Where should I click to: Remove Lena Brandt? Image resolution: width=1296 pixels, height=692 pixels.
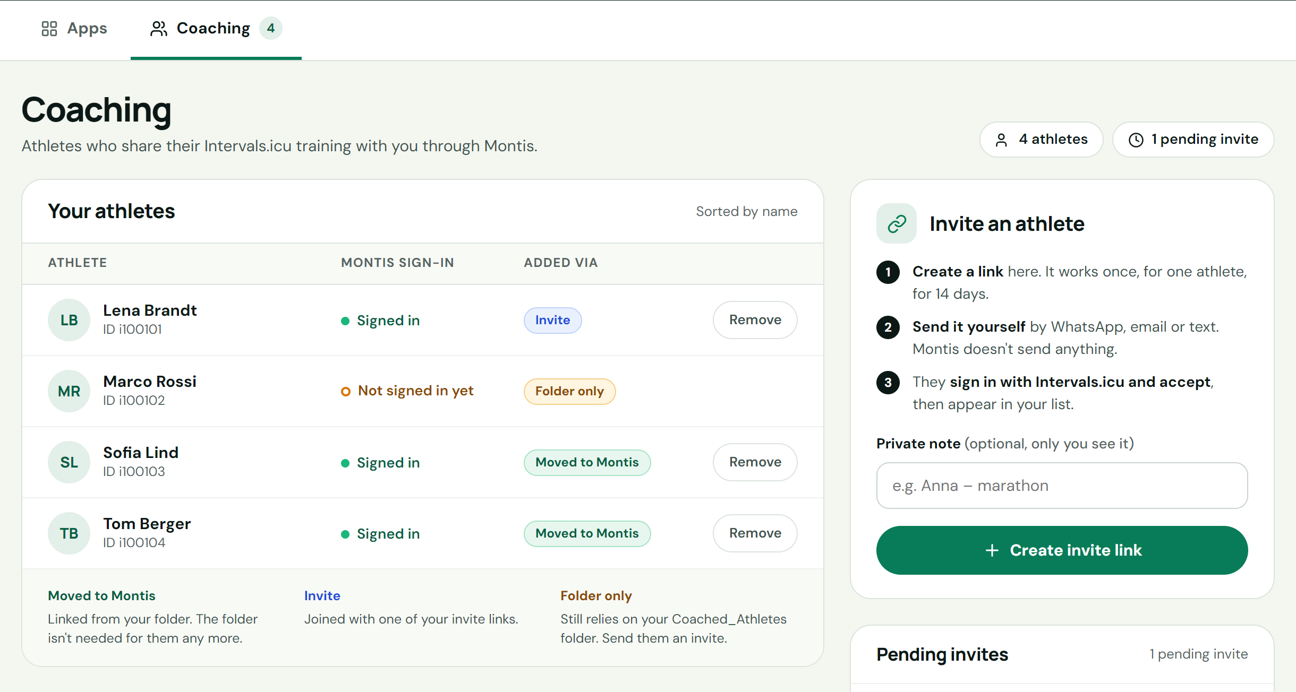[755, 320]
